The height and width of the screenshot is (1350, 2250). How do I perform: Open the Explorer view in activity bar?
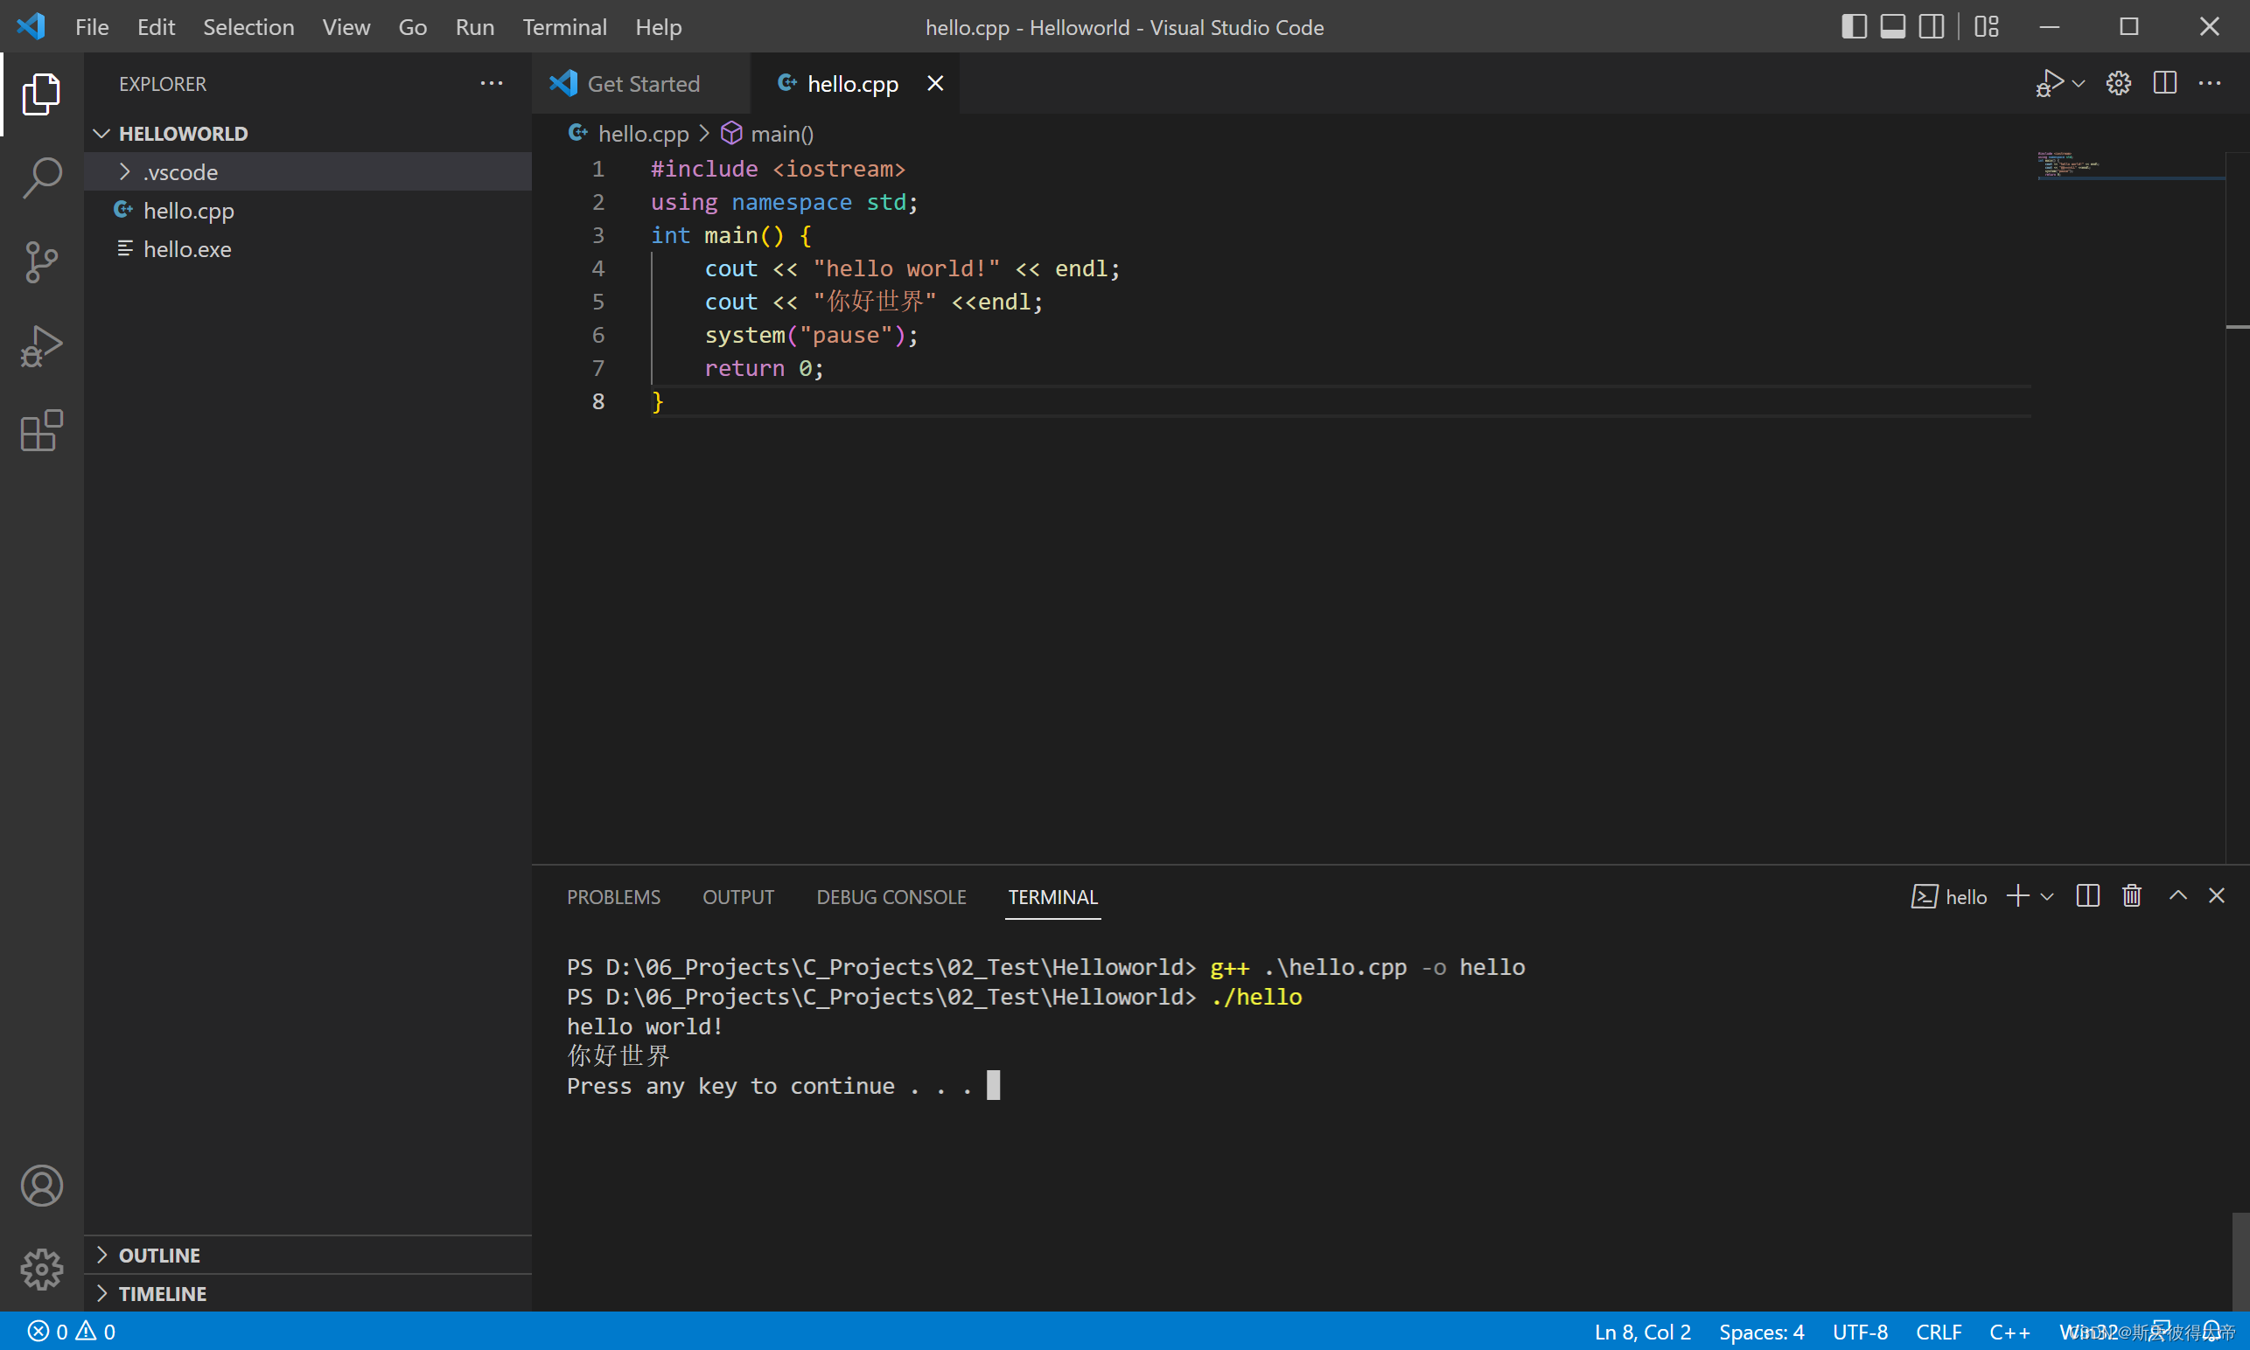[41, 94]
